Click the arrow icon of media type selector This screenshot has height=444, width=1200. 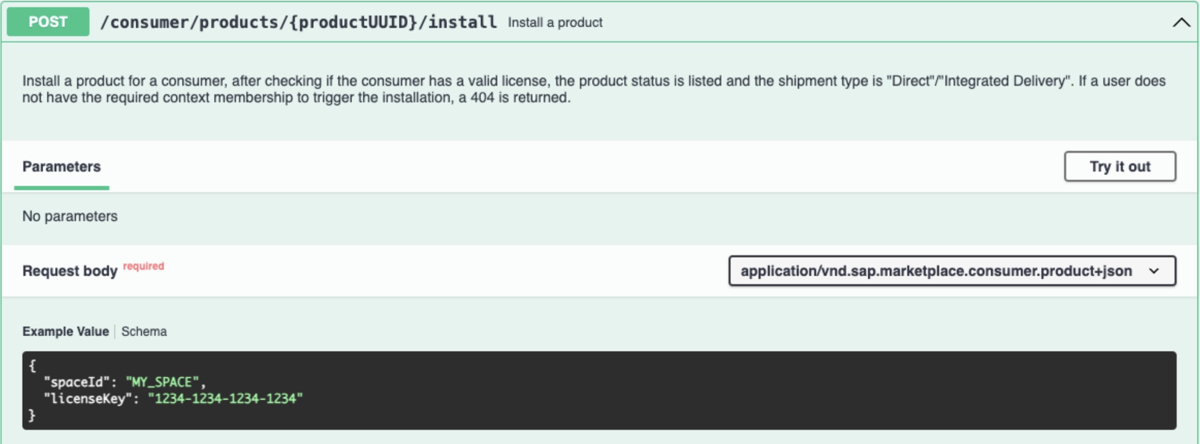1154,271
